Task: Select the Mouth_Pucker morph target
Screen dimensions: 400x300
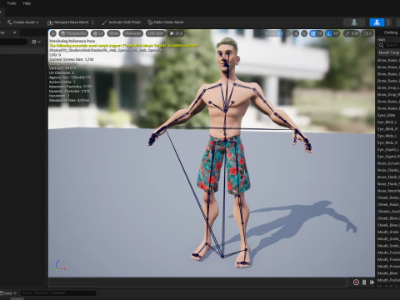Action: point(388,280)
